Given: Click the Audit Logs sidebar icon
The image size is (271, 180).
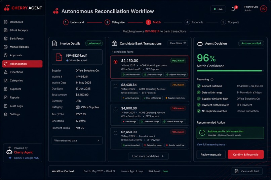Looking at the screenshot, I should tap(6, 106).
